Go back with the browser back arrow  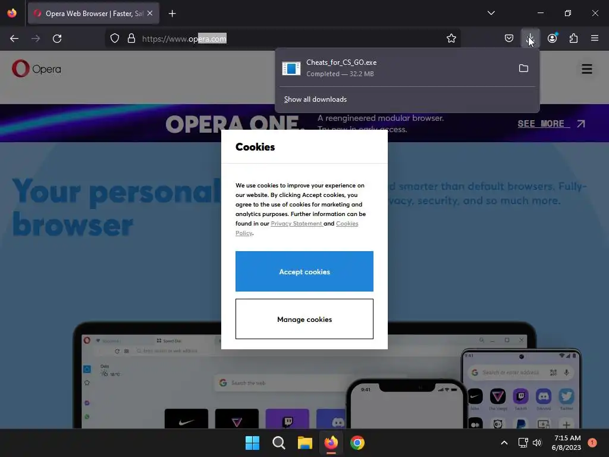(x=14, y=39)
